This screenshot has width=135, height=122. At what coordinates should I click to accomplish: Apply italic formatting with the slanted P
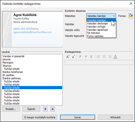86,56
